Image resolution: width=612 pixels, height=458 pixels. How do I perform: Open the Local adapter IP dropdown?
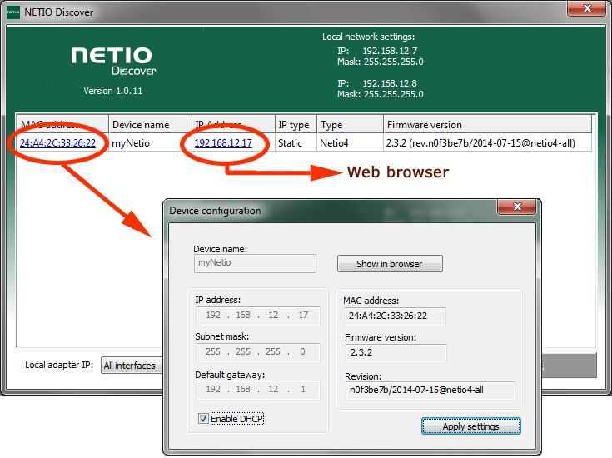(132, 366)
